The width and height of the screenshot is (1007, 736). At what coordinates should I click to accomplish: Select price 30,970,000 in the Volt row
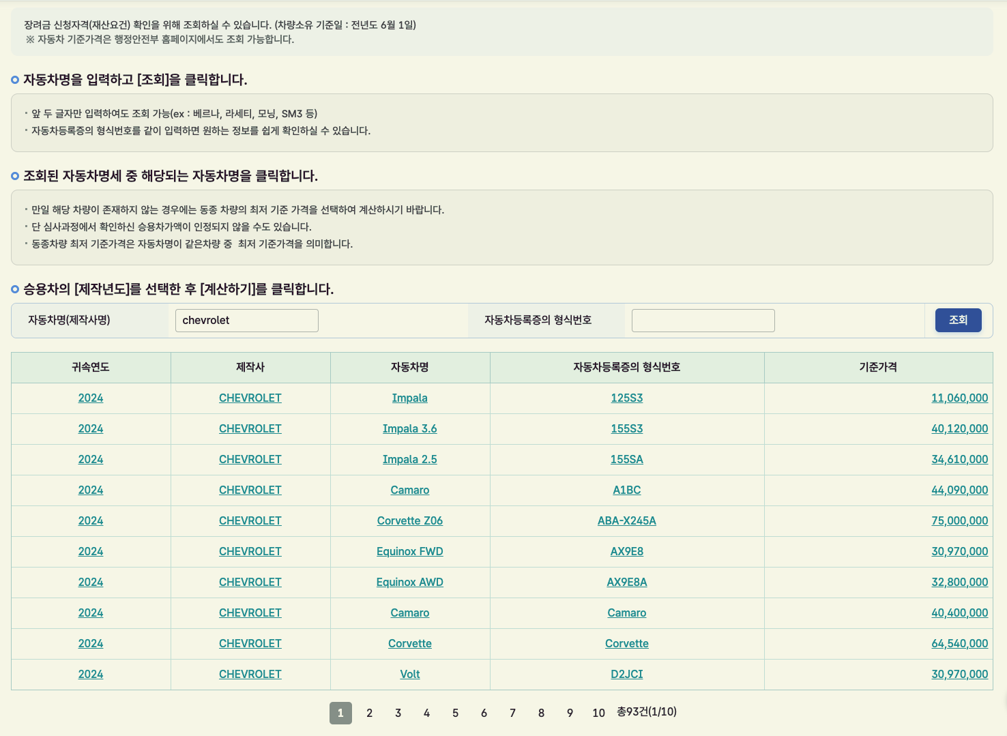click(x=959, y=674)
